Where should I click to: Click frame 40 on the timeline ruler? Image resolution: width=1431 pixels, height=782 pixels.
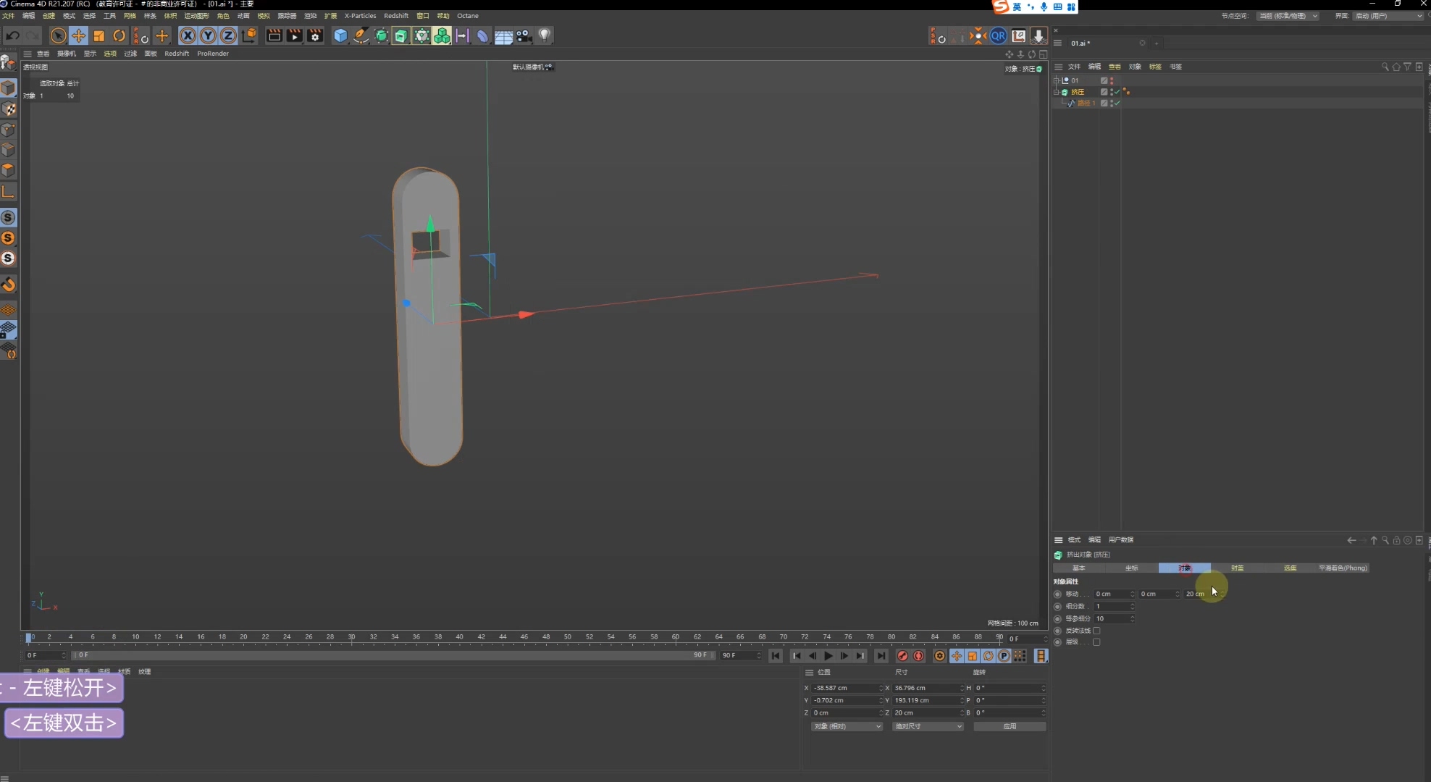click(x=459, y=637)
